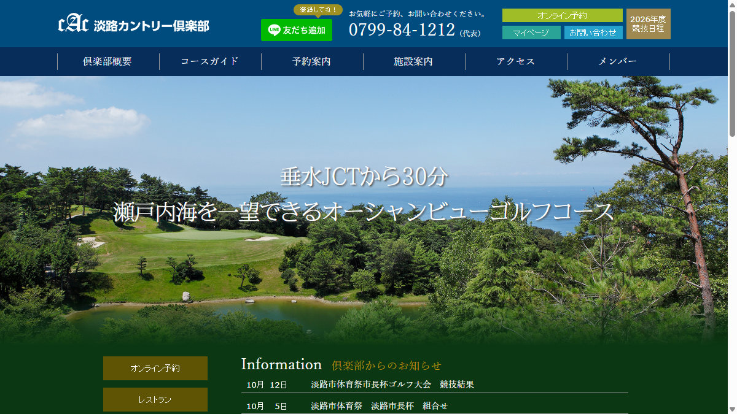Open the コースガイド menu

pos(210,61)
